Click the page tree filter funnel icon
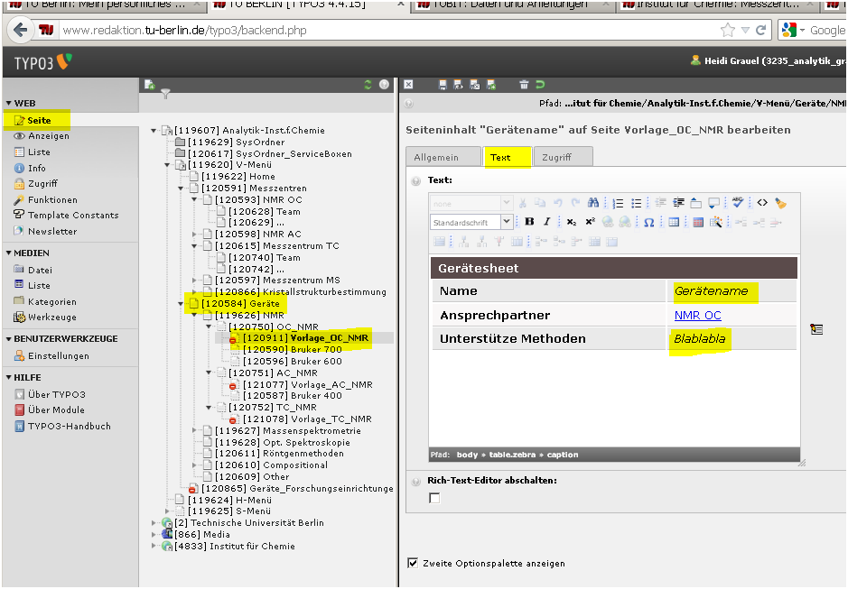848x589 pixels. (165, 94)
